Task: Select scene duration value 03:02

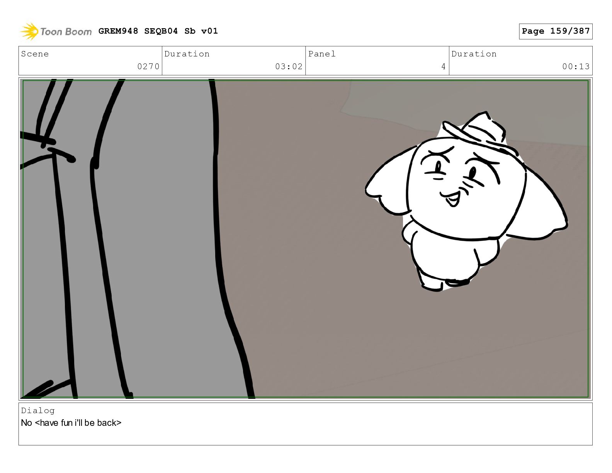Action: [x=289, y=66]
